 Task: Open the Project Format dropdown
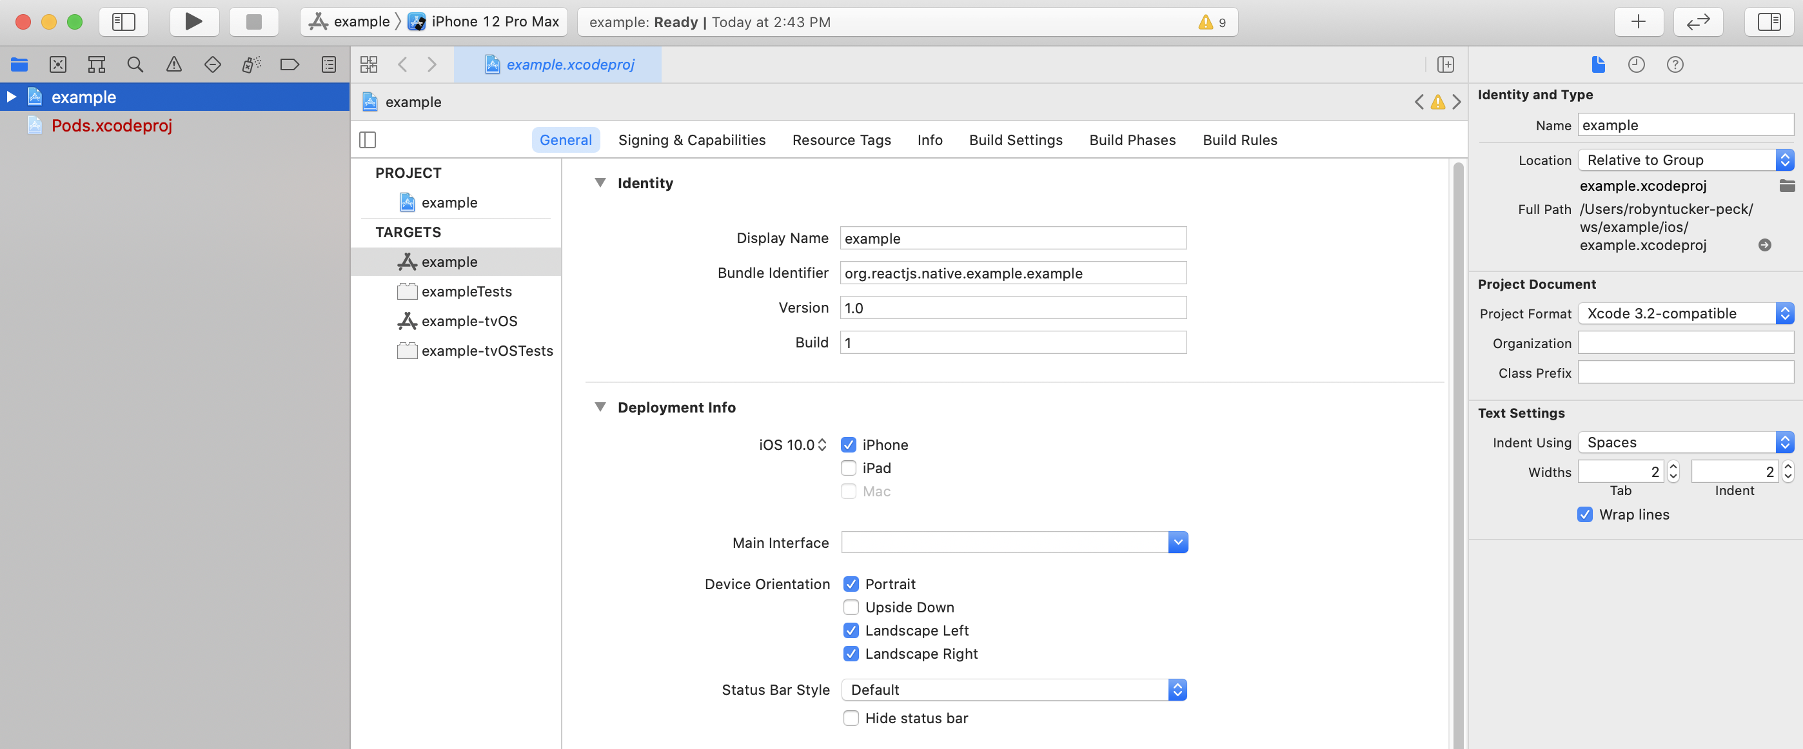tap(1685, 313)
